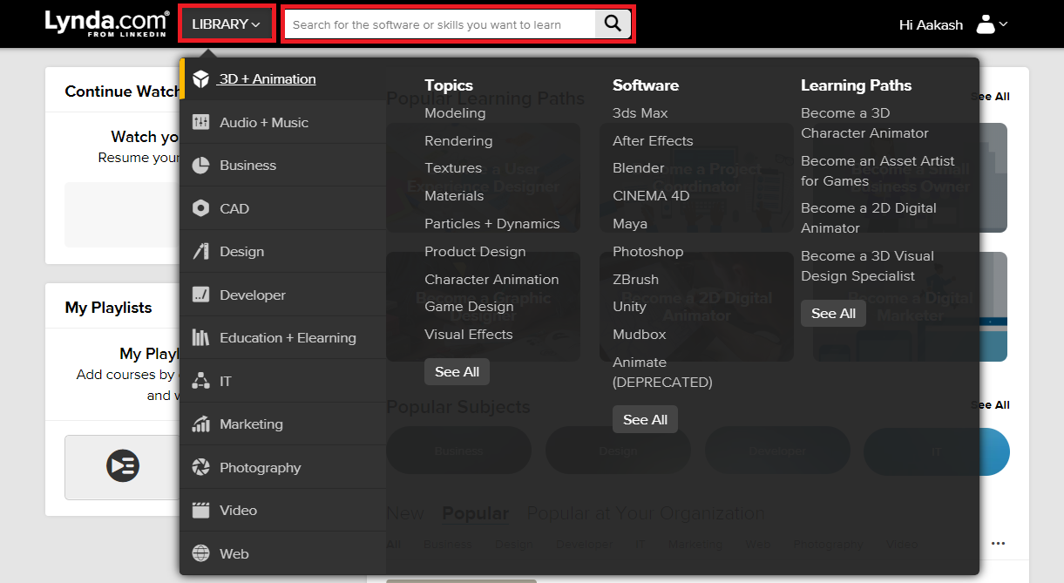Screen dimensions: 1064x583
Task: Select Education + Elearning category
Action: click(x=282, y=338)
